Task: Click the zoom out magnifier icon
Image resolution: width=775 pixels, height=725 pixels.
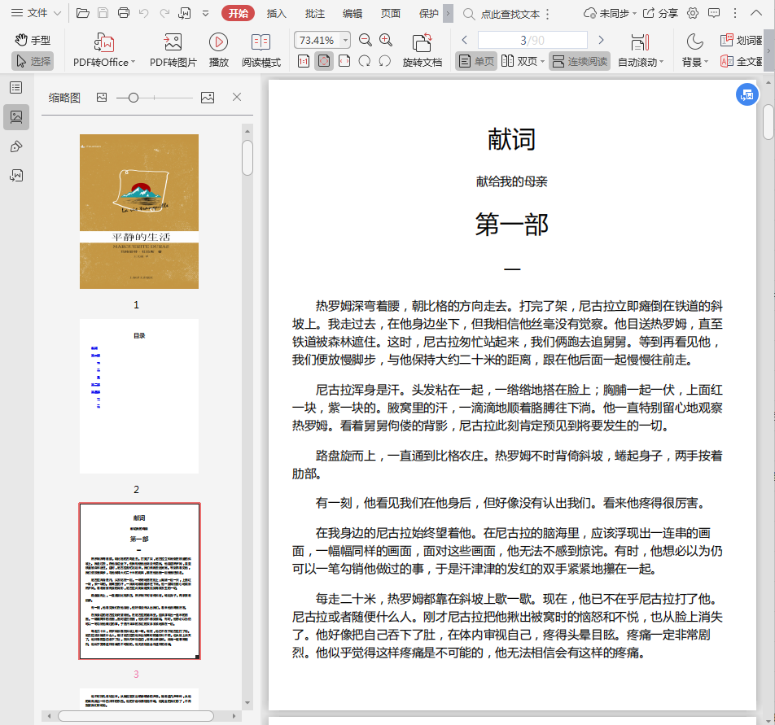Action: click(x=366, y=40)
